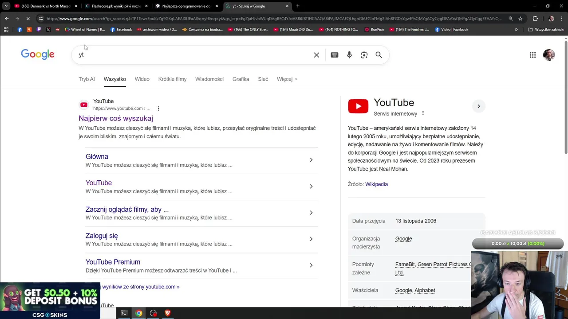Switch to the Wideo results tab
This screenshot has width=568, height=319.
pos(142,79)
